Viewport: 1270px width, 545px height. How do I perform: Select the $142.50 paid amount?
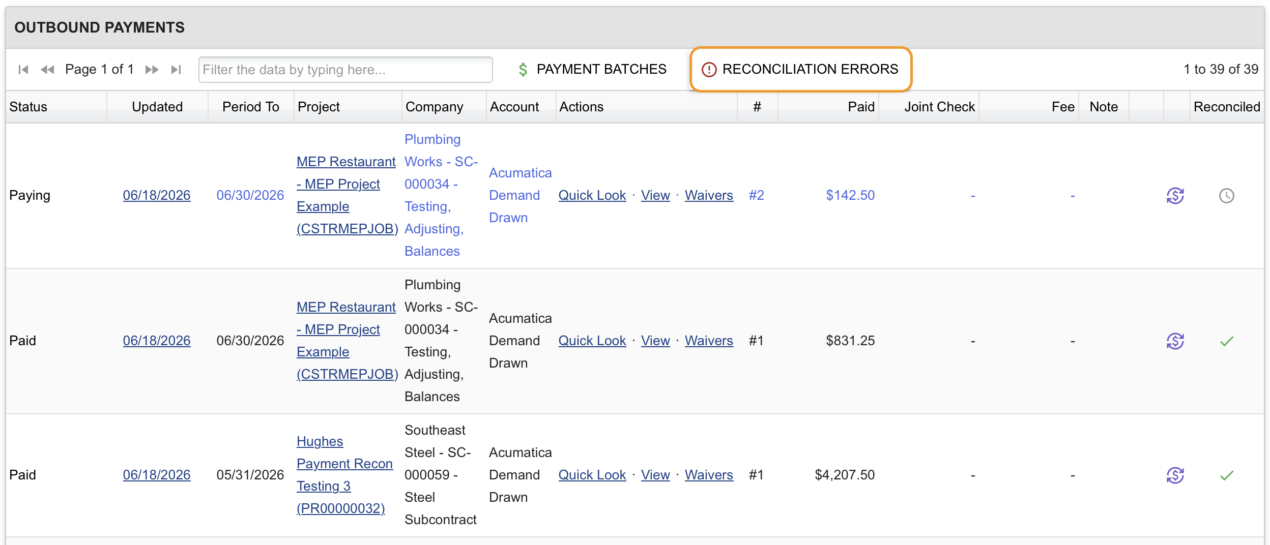[850, 195]
